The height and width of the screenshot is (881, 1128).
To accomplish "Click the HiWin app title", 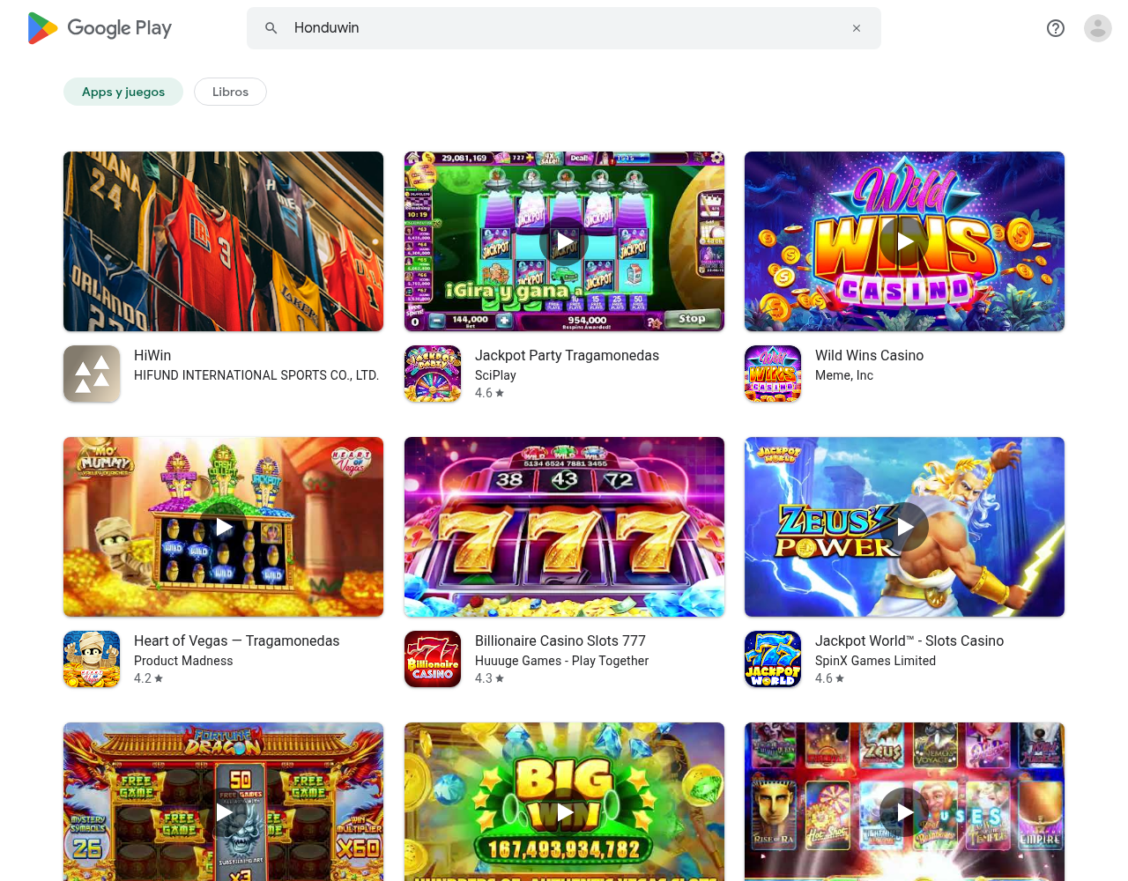I will tap(152, 355).
